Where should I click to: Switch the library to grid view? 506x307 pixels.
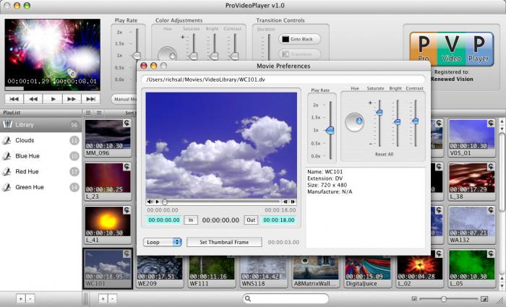[88, 113]
